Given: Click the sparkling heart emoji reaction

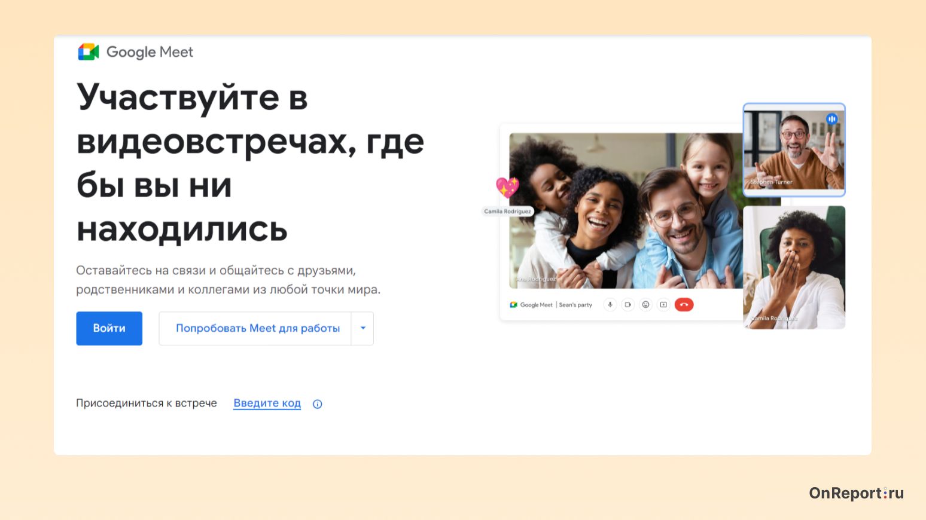Looking at the screenshot, I should [507, 187].
